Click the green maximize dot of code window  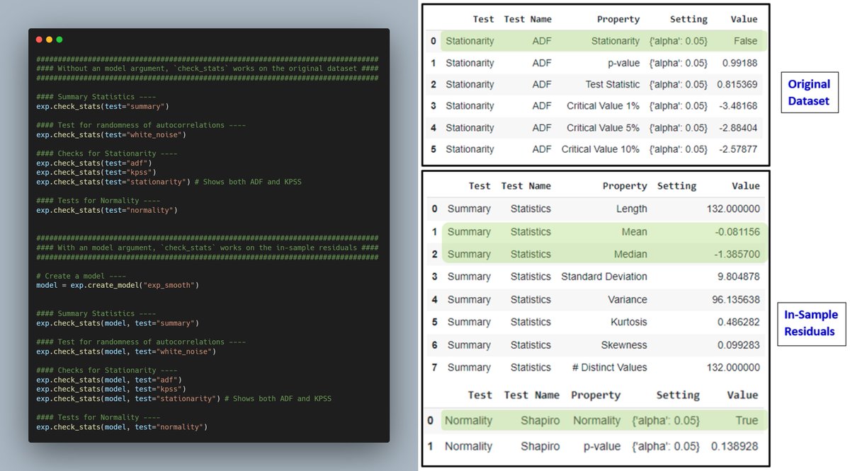click(59, 40)
